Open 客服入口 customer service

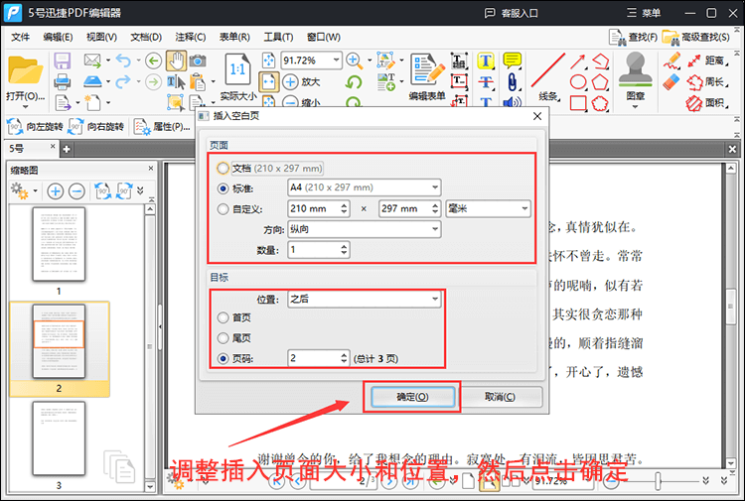511,13
